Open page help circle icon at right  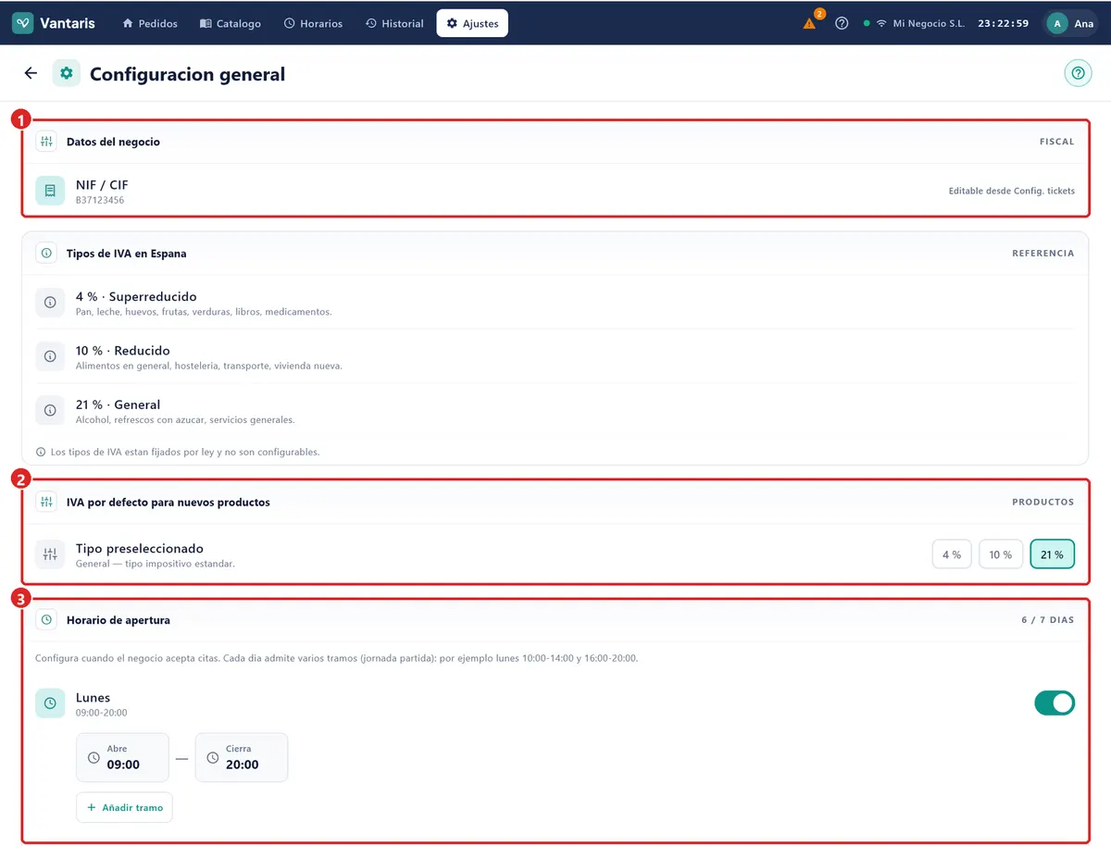click(x=1078, y=73)
